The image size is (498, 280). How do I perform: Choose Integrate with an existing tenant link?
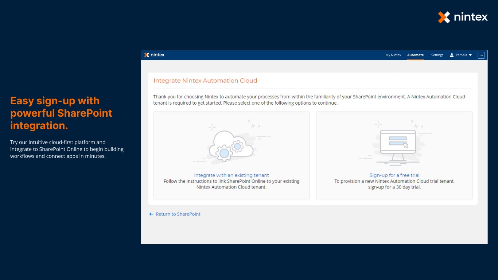pos(232,175)
